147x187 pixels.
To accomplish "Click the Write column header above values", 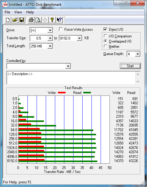I will click(116, 93).
